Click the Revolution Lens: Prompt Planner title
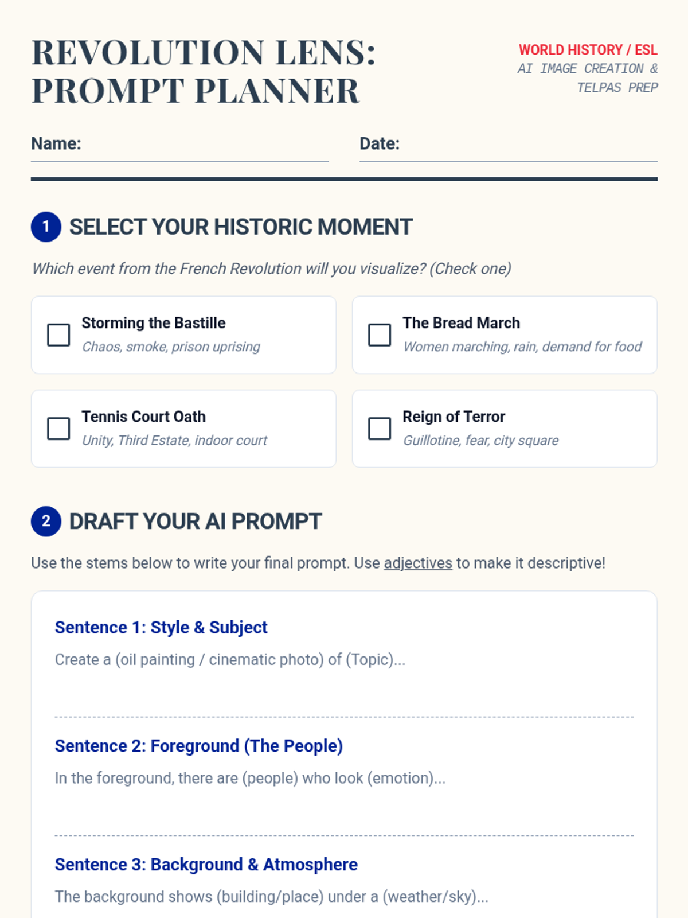Image resolution: width=688 pixels, height=918 pixels. click(204, 71)
